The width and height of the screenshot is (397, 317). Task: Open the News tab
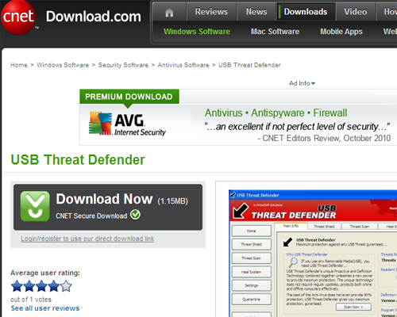pyautogui.click(x=256, y=12)
